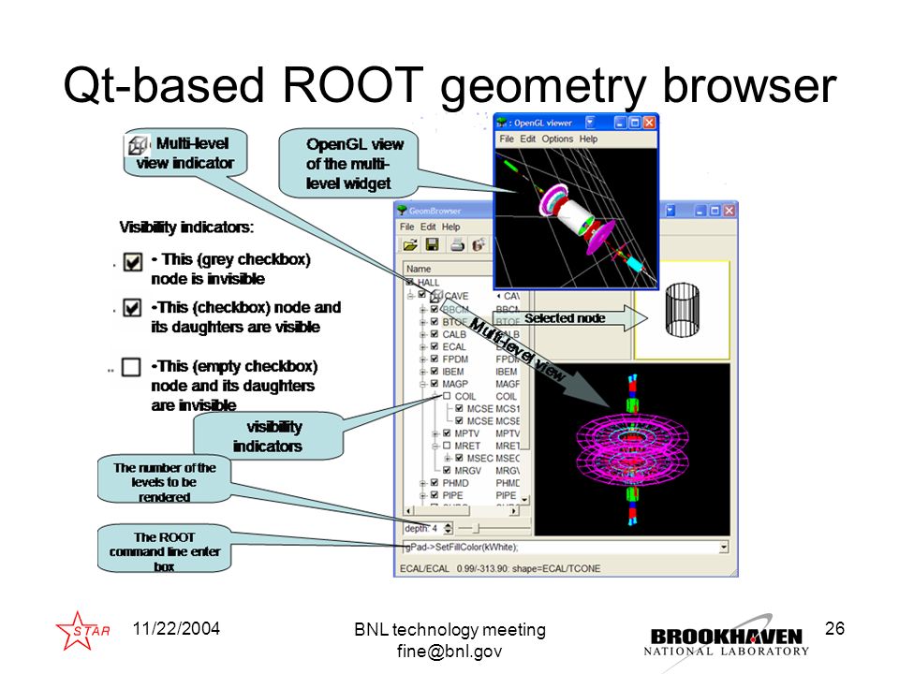Select the MAGP tree row label
Image resolution: width=899 pixels, height=674 pixels.
pos(455,384)
